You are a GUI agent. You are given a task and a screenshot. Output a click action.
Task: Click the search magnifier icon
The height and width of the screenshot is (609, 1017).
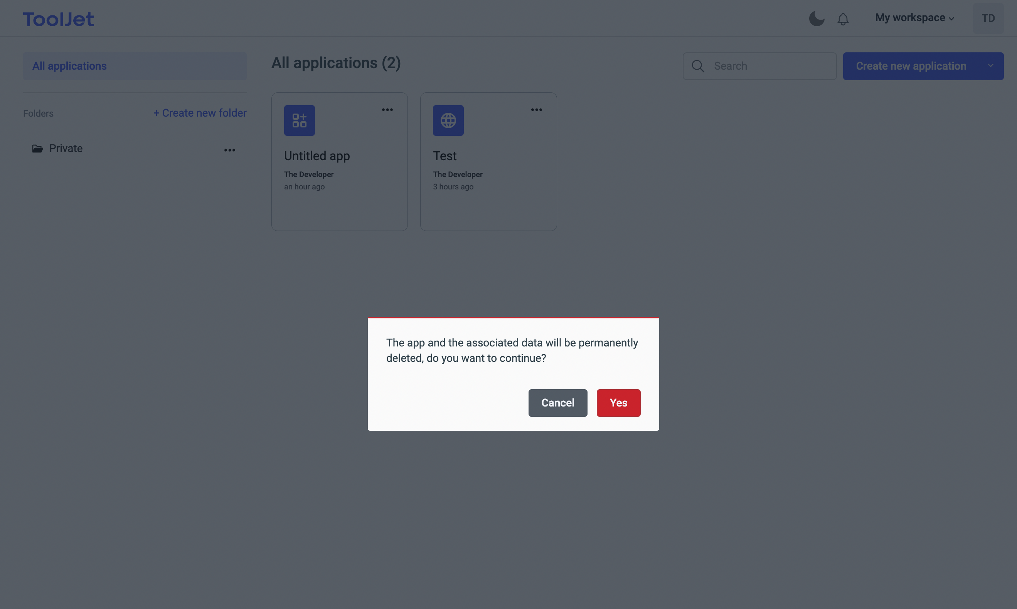(x=698, y=66)
